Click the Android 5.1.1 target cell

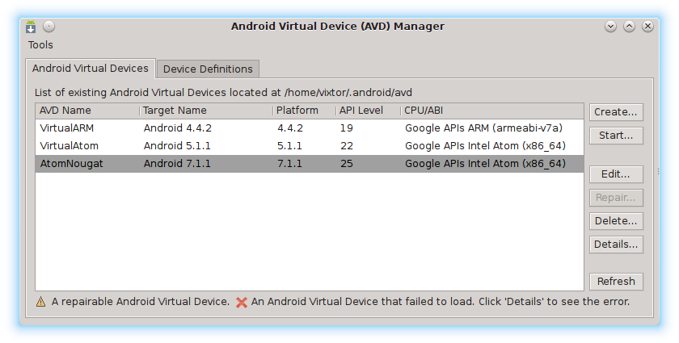click(177, 146)
